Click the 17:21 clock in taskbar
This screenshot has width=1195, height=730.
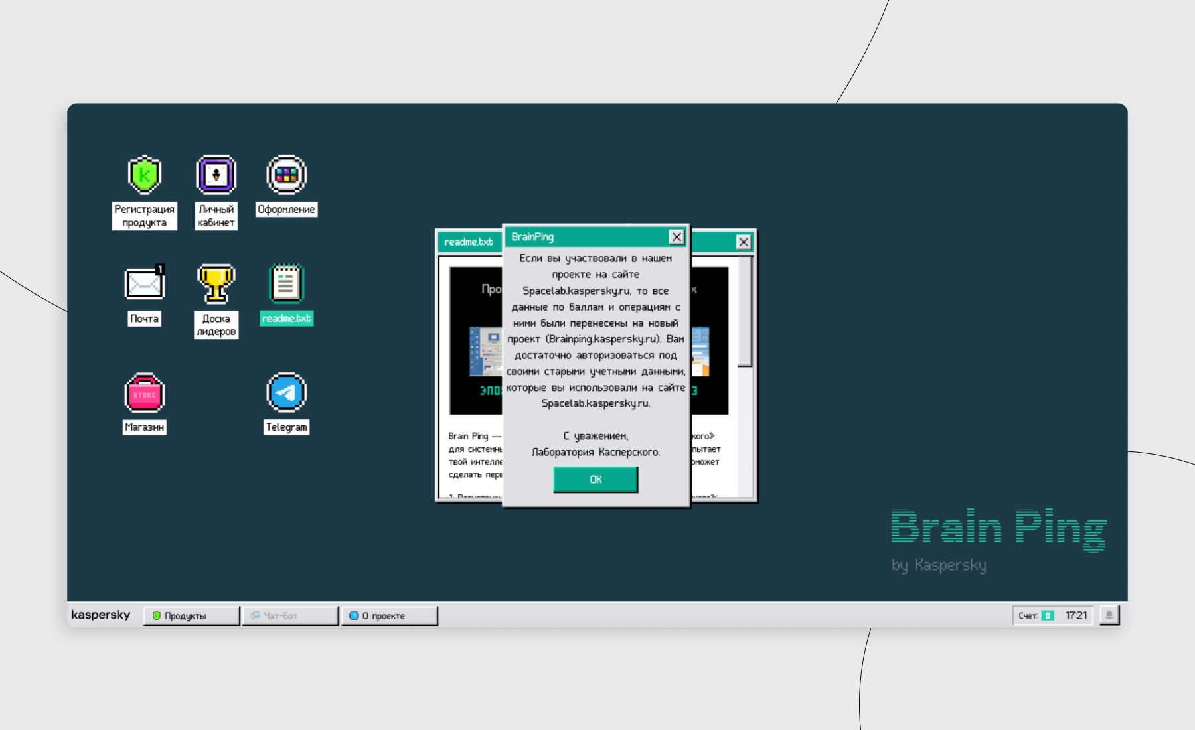tap(1076, 615)
